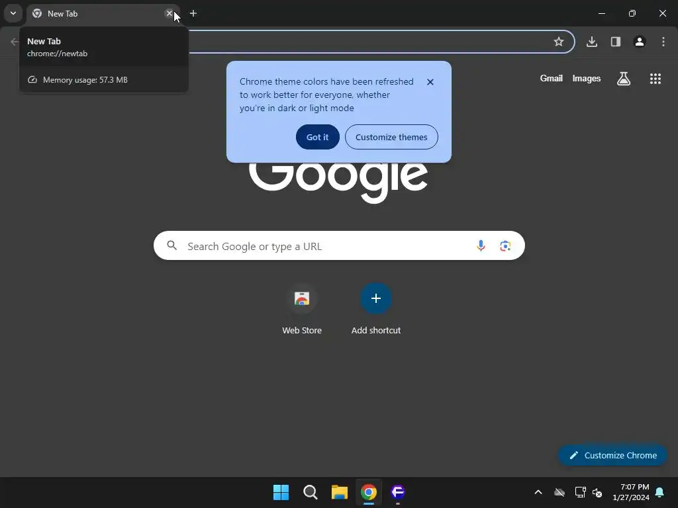This screenshot has height=508, width=678.
Task: Open Windows taskbar search
Action: tap(311, 492)
